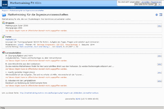The width and height of the screenshot is (164, 109).
Task: Click 'D. Arbeiten mit der Lernplattform' title
Action: [x=21, y=81]
